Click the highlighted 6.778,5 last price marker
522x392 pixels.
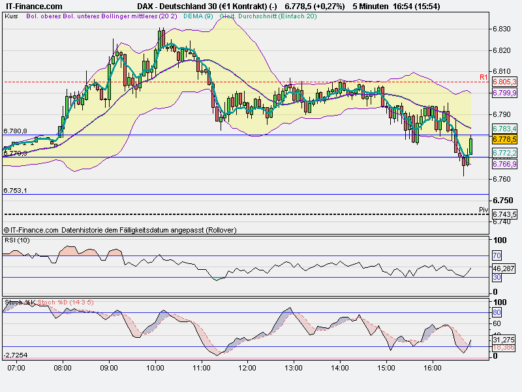504,140
